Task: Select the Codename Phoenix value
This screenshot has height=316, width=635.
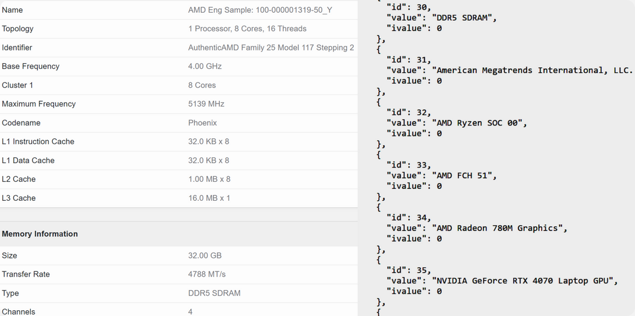Action: (x=202, y=123)
